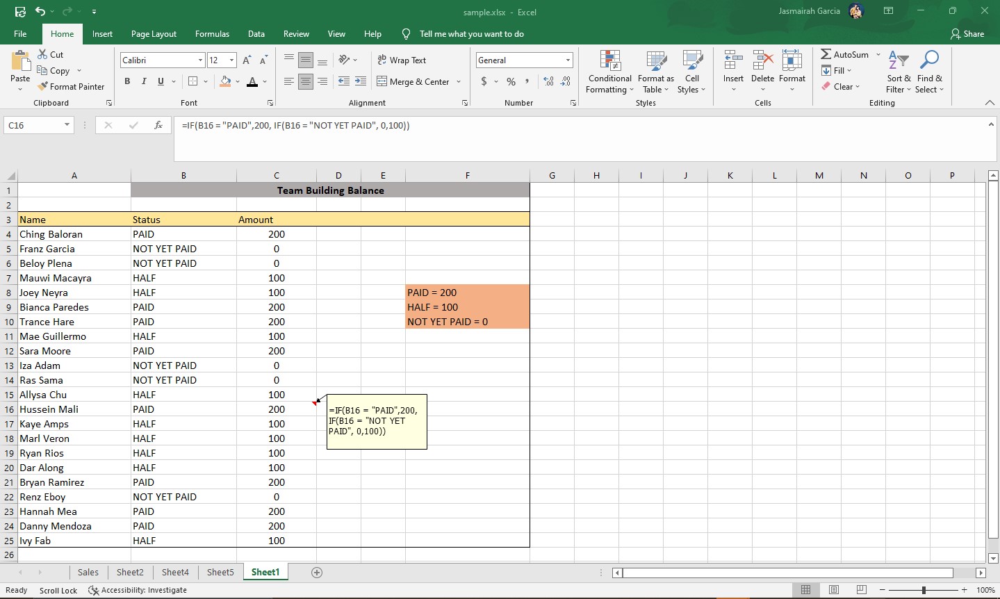Screen dimensions: 1000x599
Task: Click the Orientation angled text icon
Action: [x=344, y=60]
